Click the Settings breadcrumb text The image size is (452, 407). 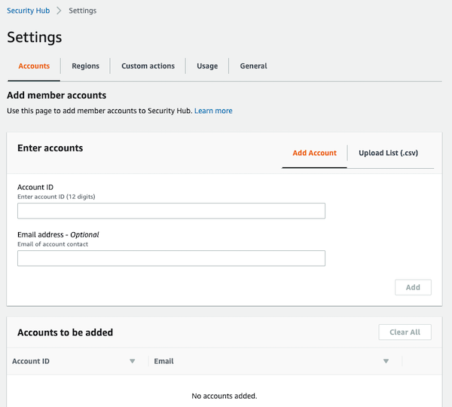click(82, 11)
